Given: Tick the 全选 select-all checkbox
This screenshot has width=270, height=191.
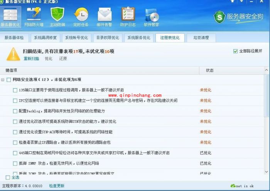Looking at the screenshot, I should (x=8, y=178).
